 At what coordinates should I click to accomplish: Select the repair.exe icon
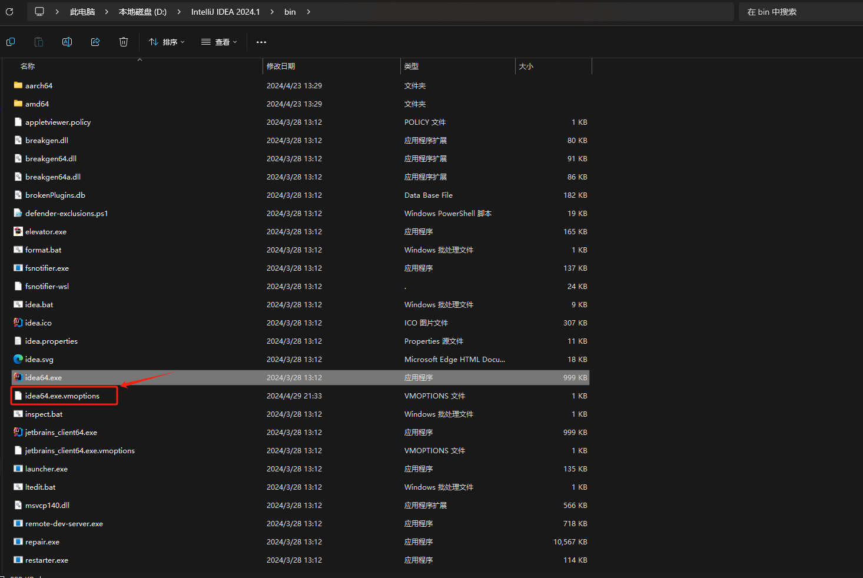18,542
